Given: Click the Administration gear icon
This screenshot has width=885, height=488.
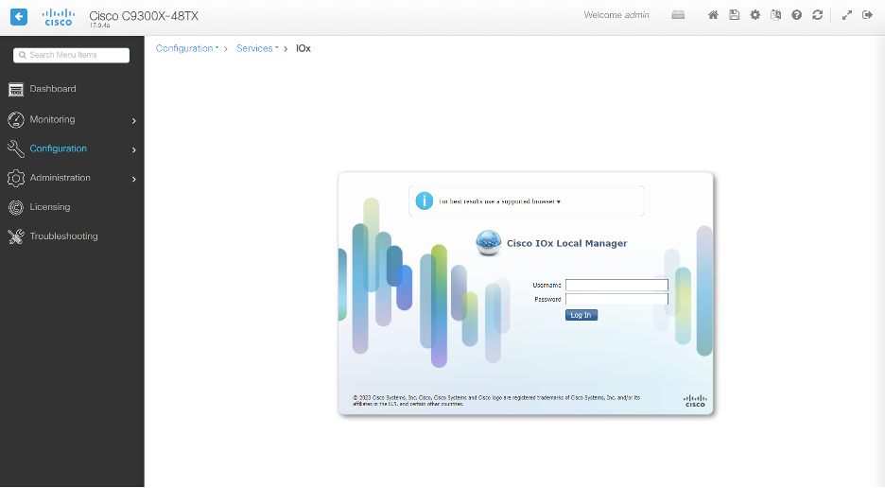Looking at the screenshot, I should 16,178.
